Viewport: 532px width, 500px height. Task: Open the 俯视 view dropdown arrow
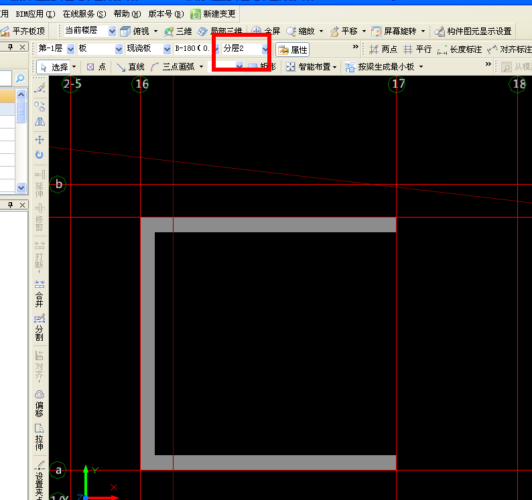[x=155, y=31]
